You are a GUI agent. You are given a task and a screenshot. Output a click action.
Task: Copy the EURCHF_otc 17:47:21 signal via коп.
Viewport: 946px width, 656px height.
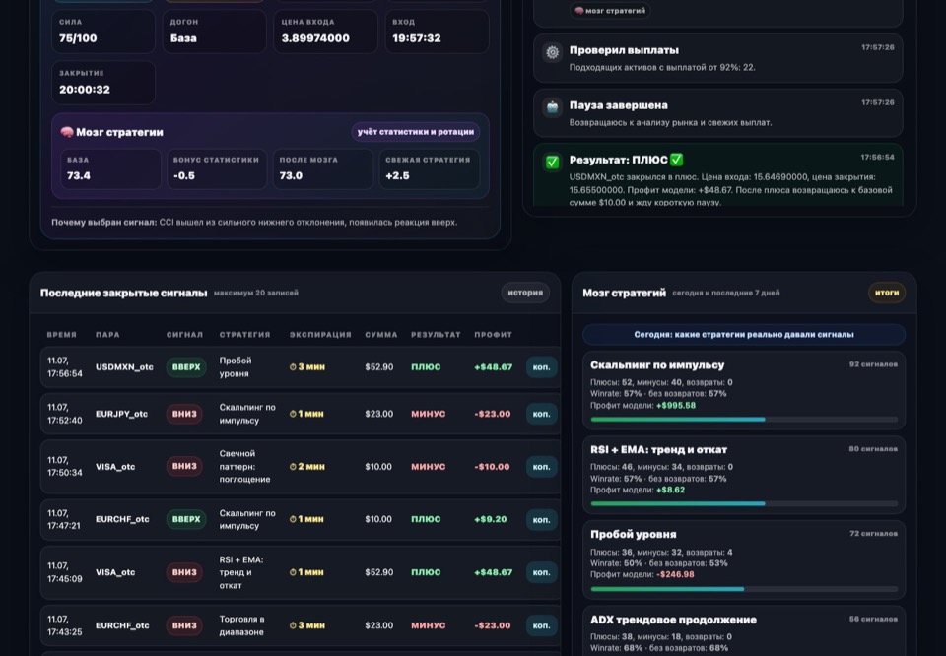point(541,519)
